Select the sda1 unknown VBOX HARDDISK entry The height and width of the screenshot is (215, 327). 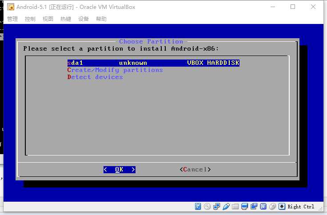click(x=153, y=63)
